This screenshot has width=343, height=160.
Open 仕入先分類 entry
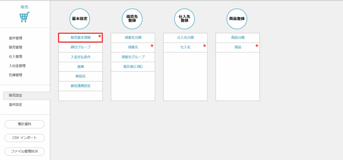tap(185, 38)
